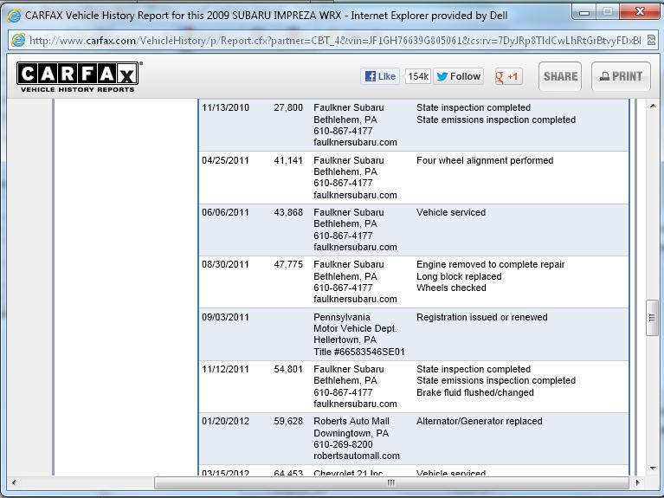Click 610-867-4177 in the 08/30/2011 row
Screen dimensions: 664x498
click(343, 288)
